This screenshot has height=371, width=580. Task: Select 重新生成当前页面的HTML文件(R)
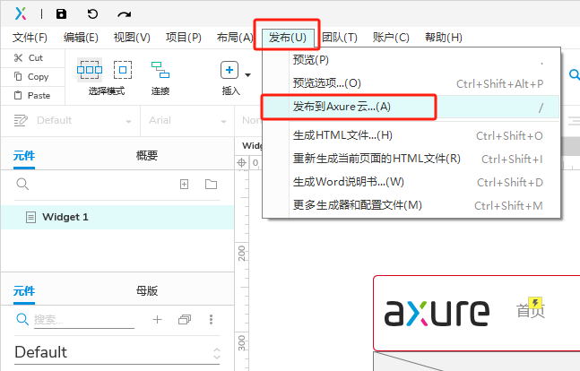click(x=411, y=159)
